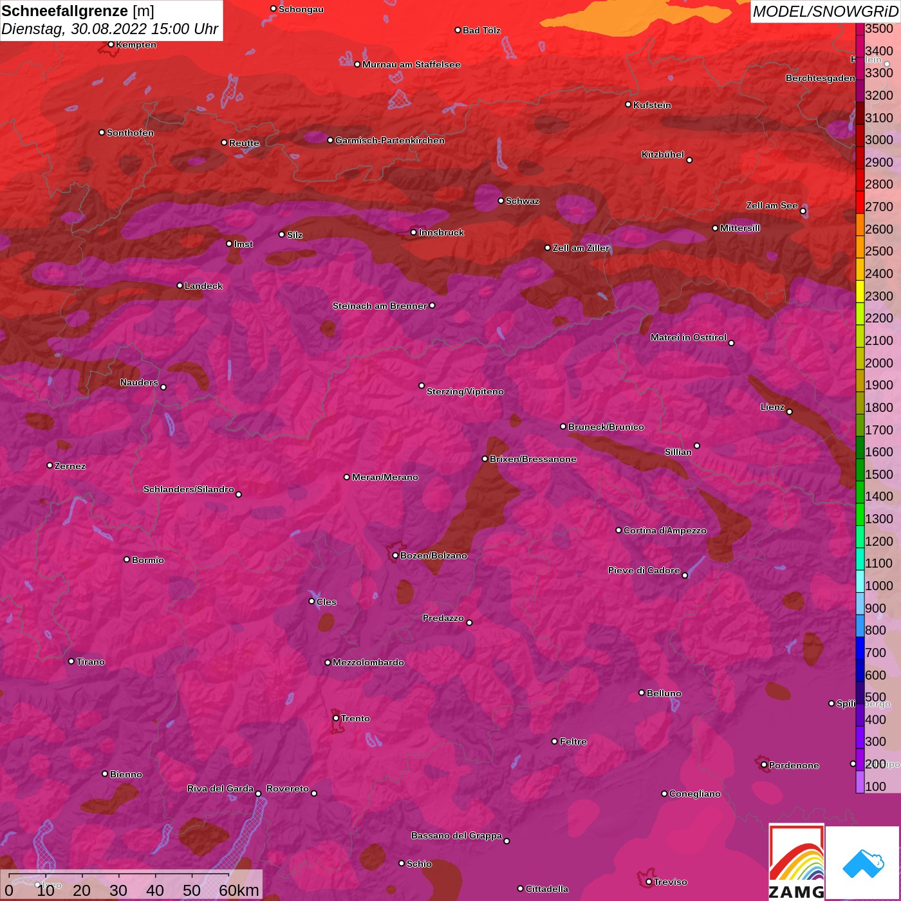The image size is (901, 901).
Task: Click the Schneefallgrenze title label
Action: [x=65, y=11]
